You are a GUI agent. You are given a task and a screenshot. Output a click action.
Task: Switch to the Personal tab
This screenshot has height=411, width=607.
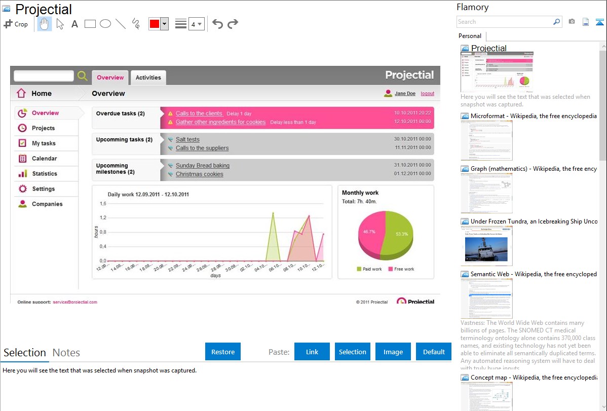[470, 36]
